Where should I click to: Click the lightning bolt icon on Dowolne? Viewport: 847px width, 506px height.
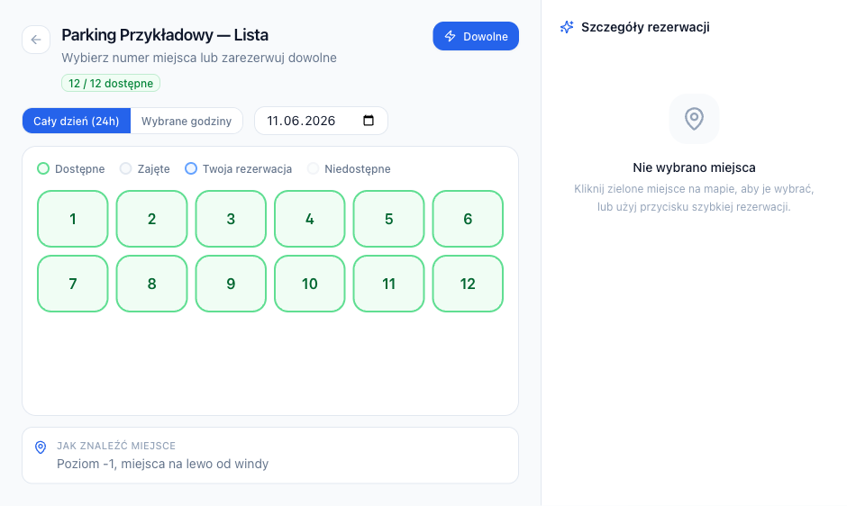click(450, 36)
